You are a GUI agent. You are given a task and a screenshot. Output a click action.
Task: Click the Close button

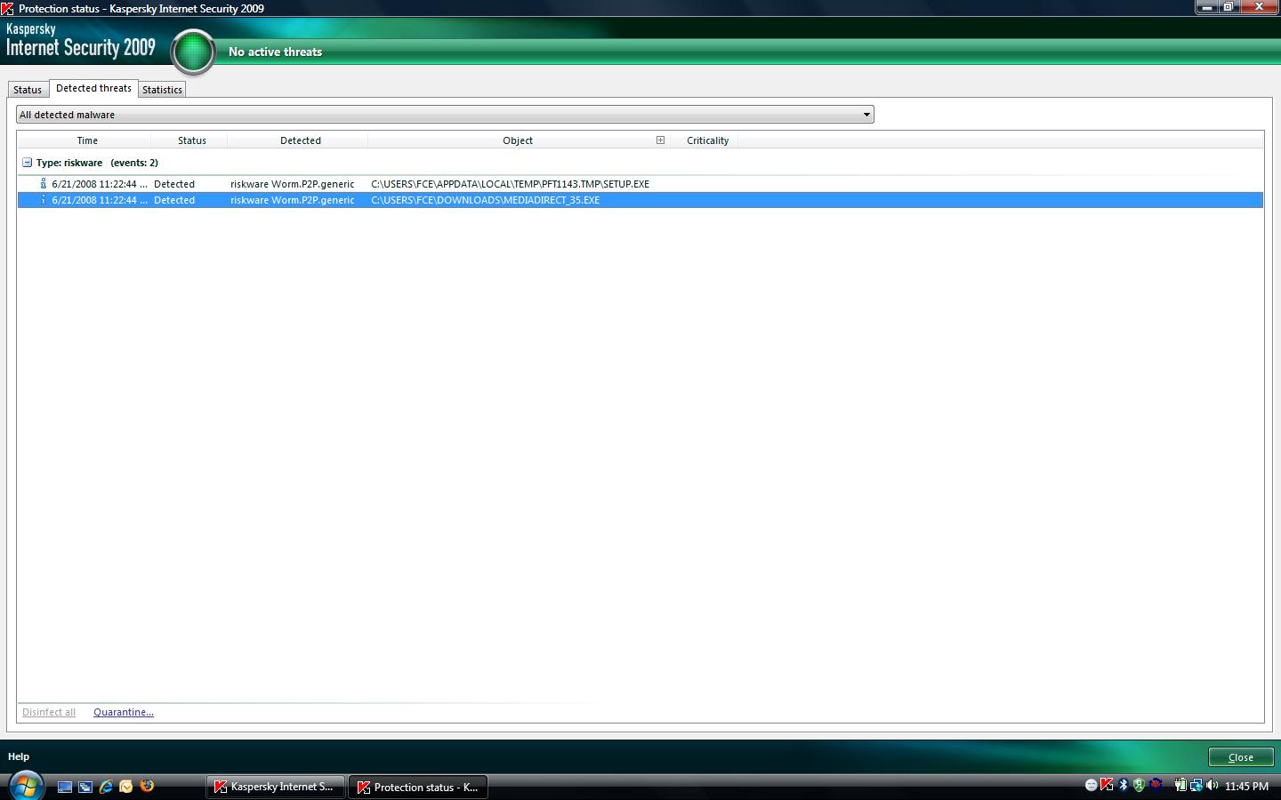click(x=1241, y=757)
